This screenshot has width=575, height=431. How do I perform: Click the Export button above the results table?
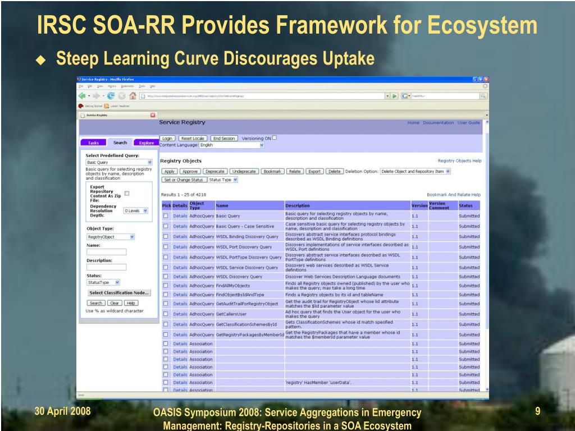(314, 171)
